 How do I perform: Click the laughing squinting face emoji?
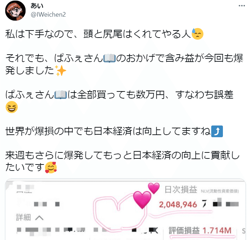[12, 107]
